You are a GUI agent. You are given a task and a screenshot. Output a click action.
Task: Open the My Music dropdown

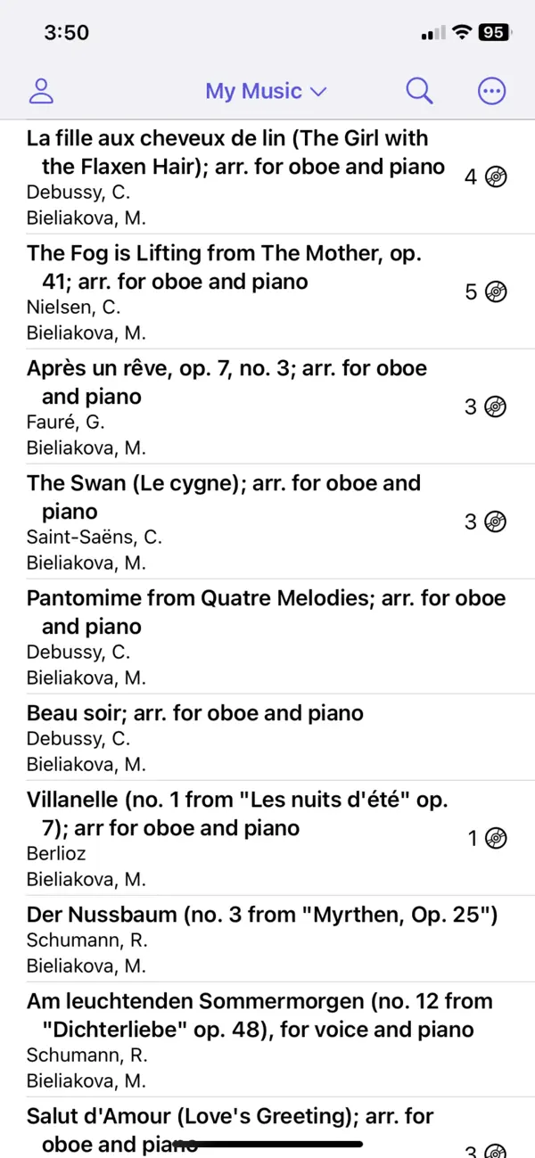click(x=266, y=90)
